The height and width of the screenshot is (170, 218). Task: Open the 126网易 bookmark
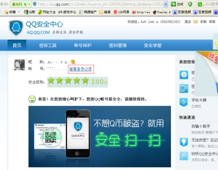pyautogui.click(x=121, y=12)
